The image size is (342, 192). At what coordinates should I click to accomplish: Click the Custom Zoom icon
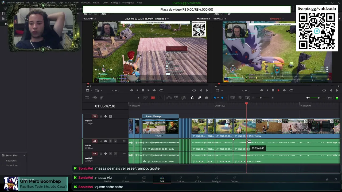[248, 98]
